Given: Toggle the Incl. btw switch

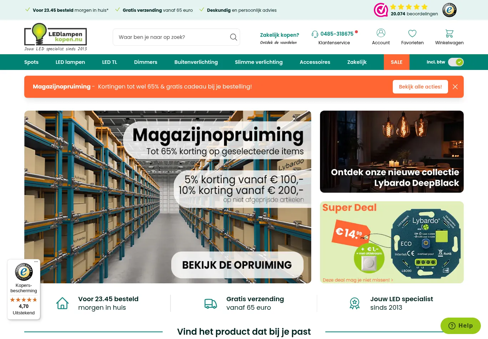Looking at the screenshot, I should coord(456,62).
